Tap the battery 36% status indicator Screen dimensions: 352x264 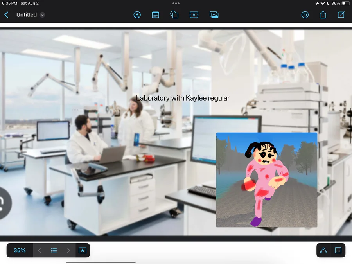point(341,3)
